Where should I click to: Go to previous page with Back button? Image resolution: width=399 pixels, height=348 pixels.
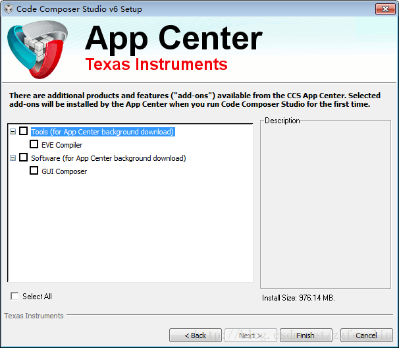pyautogui.click(x=195, y=335)
